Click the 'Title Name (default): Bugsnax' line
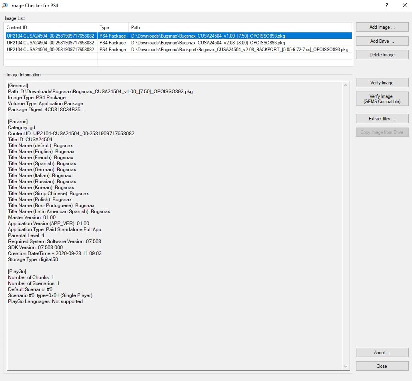This screenshot has width=412, height=381. (x=40, y=146)
